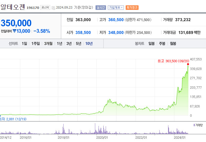This screenshot has width=206, height=142.
Task: Click the 2020/01 x-axis label
Action: (102, 138)
